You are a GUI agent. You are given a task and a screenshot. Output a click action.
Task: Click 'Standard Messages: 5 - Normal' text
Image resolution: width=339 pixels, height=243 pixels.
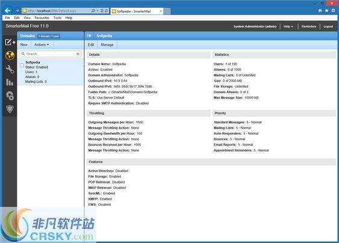click(x=238, y=122)
